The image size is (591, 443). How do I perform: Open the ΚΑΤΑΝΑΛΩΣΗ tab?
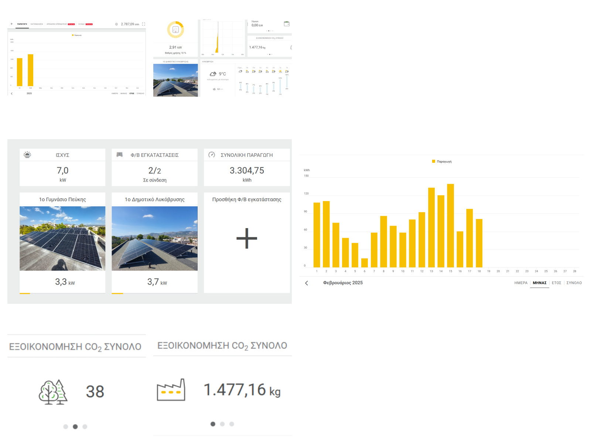coord(37,24)
